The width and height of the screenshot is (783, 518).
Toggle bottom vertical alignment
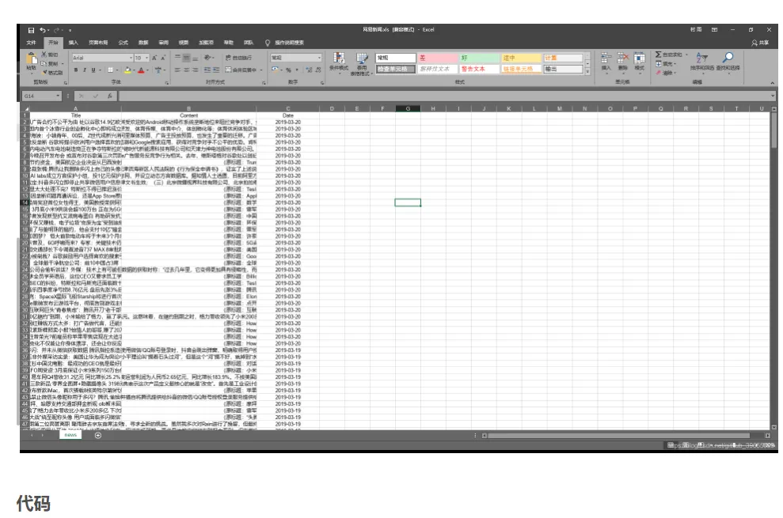[196, 58]
